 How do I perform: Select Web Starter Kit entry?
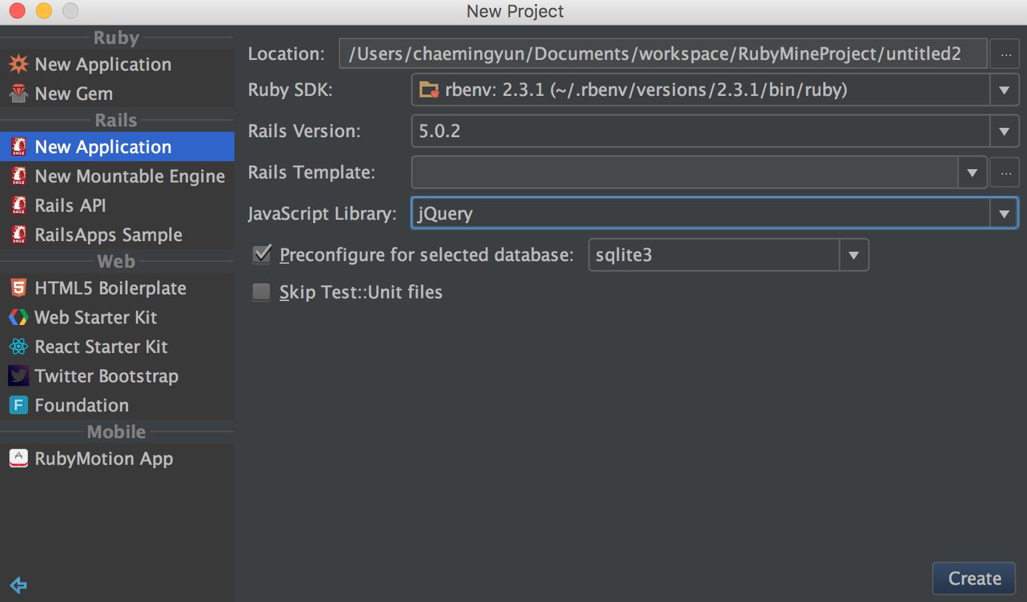(x=117, y=317)
